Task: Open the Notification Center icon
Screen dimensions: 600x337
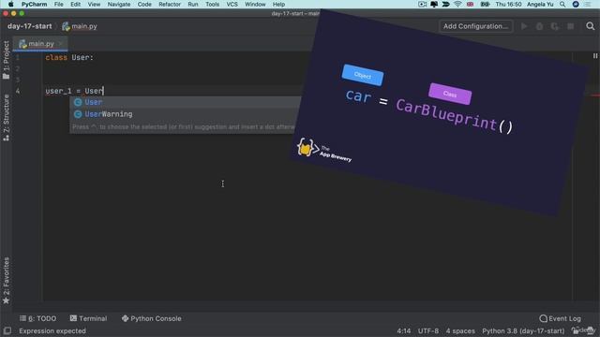Action: (587, 4)
